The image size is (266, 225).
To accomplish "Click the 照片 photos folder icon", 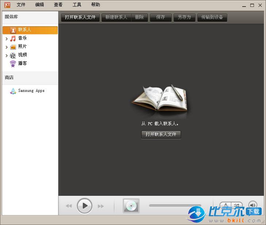I will click(x=13, y=47).
